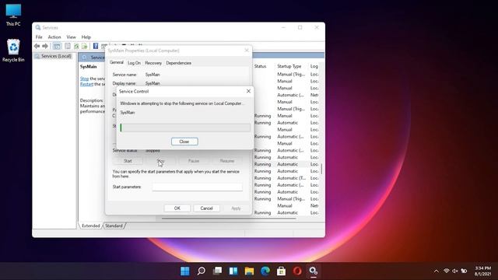
Task: Open the Windows Start menu
Action: [x=185, y=271]
